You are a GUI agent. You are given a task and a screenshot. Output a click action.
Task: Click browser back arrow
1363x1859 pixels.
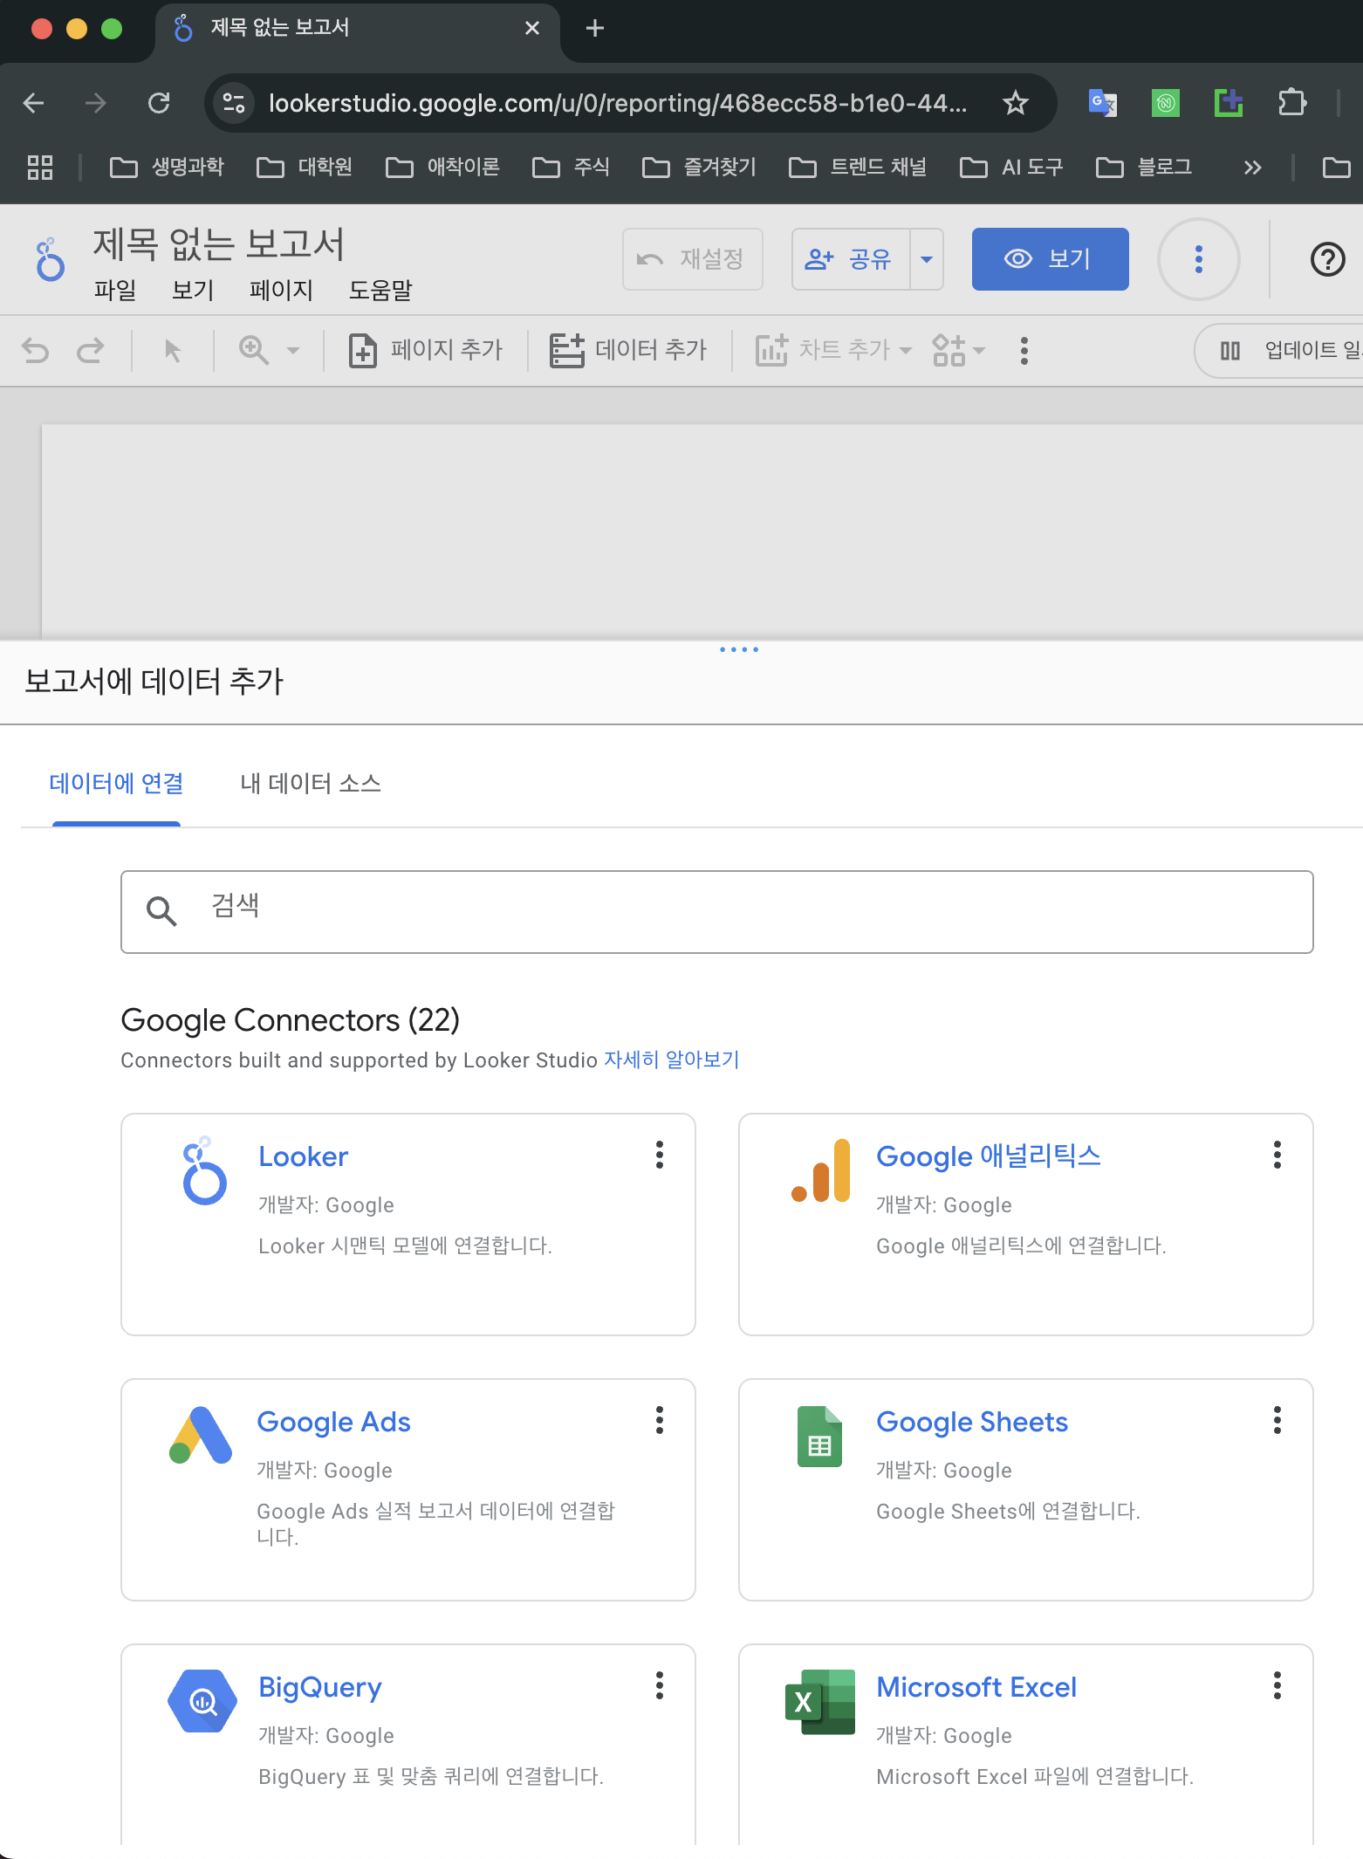(x=33, y=103)
